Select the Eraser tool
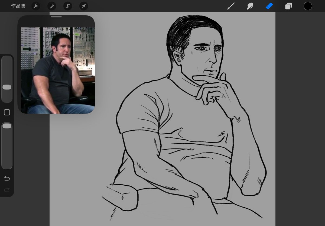Screen dimensions: 325x226 coord(269,6)
